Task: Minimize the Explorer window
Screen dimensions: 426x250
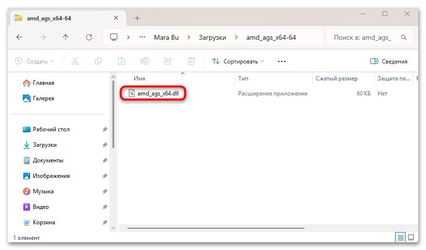Action: tap(363, 14)
